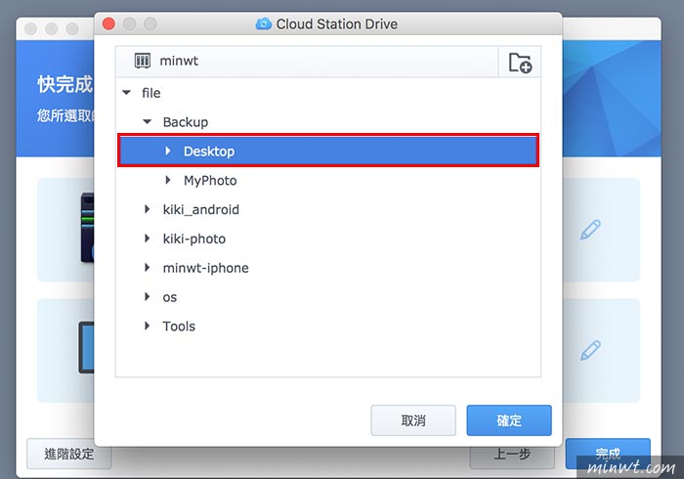The width and height of the screenshot is (684, 479).
Task: Select the file shared folder
Action: point(150,93)
